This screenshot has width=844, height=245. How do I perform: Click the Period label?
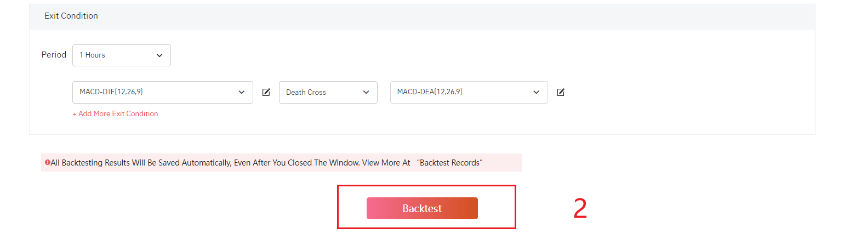[54, 55]
